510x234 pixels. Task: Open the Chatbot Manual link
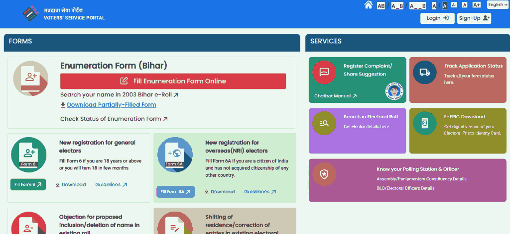pos(335,96)
